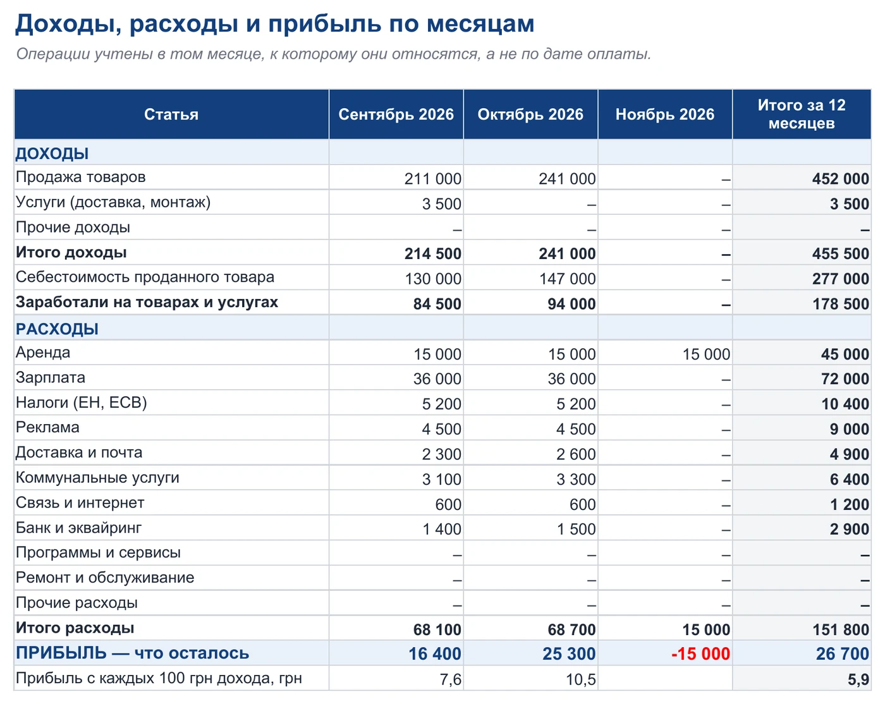
Task: Select the "Статья" column header
Action: pyautogui.click(x=171, y=114)
